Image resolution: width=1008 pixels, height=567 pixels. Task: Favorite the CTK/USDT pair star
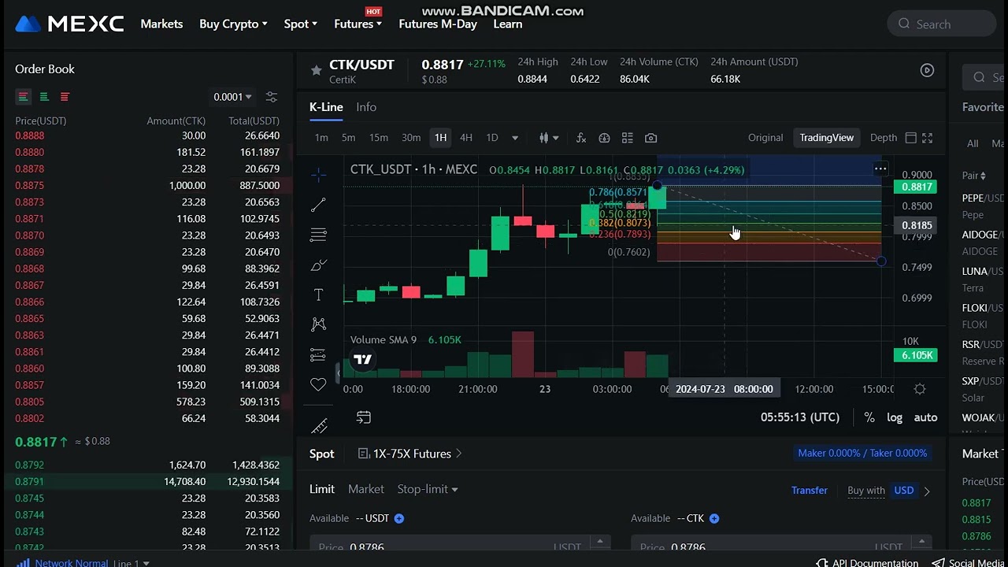(316, 70)
